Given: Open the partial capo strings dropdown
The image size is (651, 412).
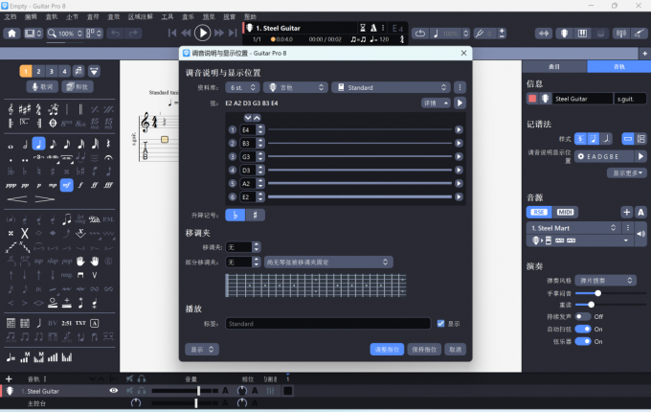Looking at the screenshot, I should click(328, 263).
